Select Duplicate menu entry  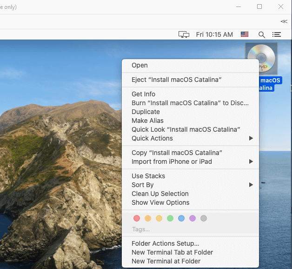[190, 112]
